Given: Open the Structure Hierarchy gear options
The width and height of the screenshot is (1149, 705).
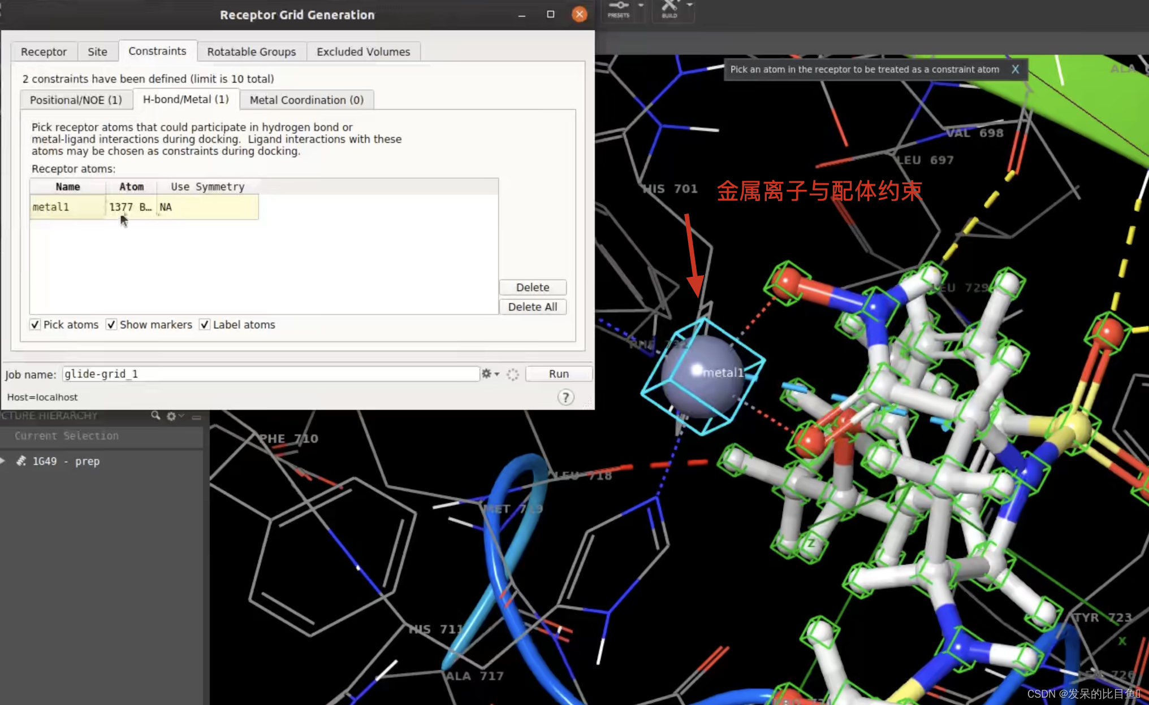Looking at the screenshot, I should 171,416.
